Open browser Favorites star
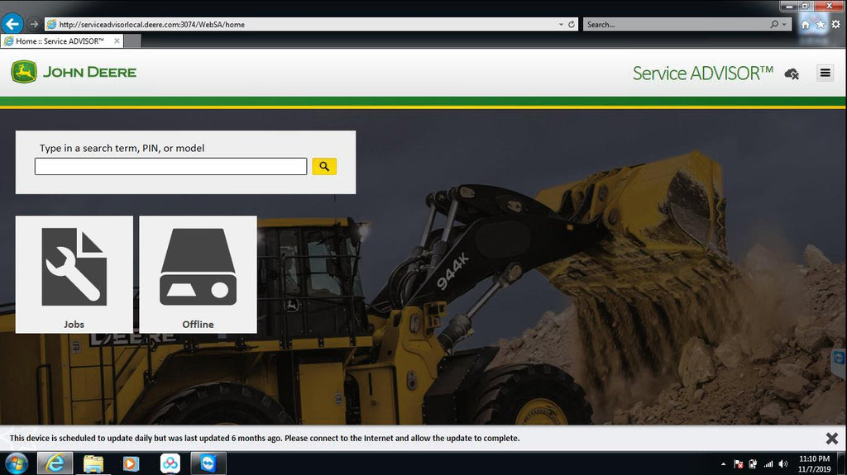This screenshot has height=475, width=847. tap(821, 25)
